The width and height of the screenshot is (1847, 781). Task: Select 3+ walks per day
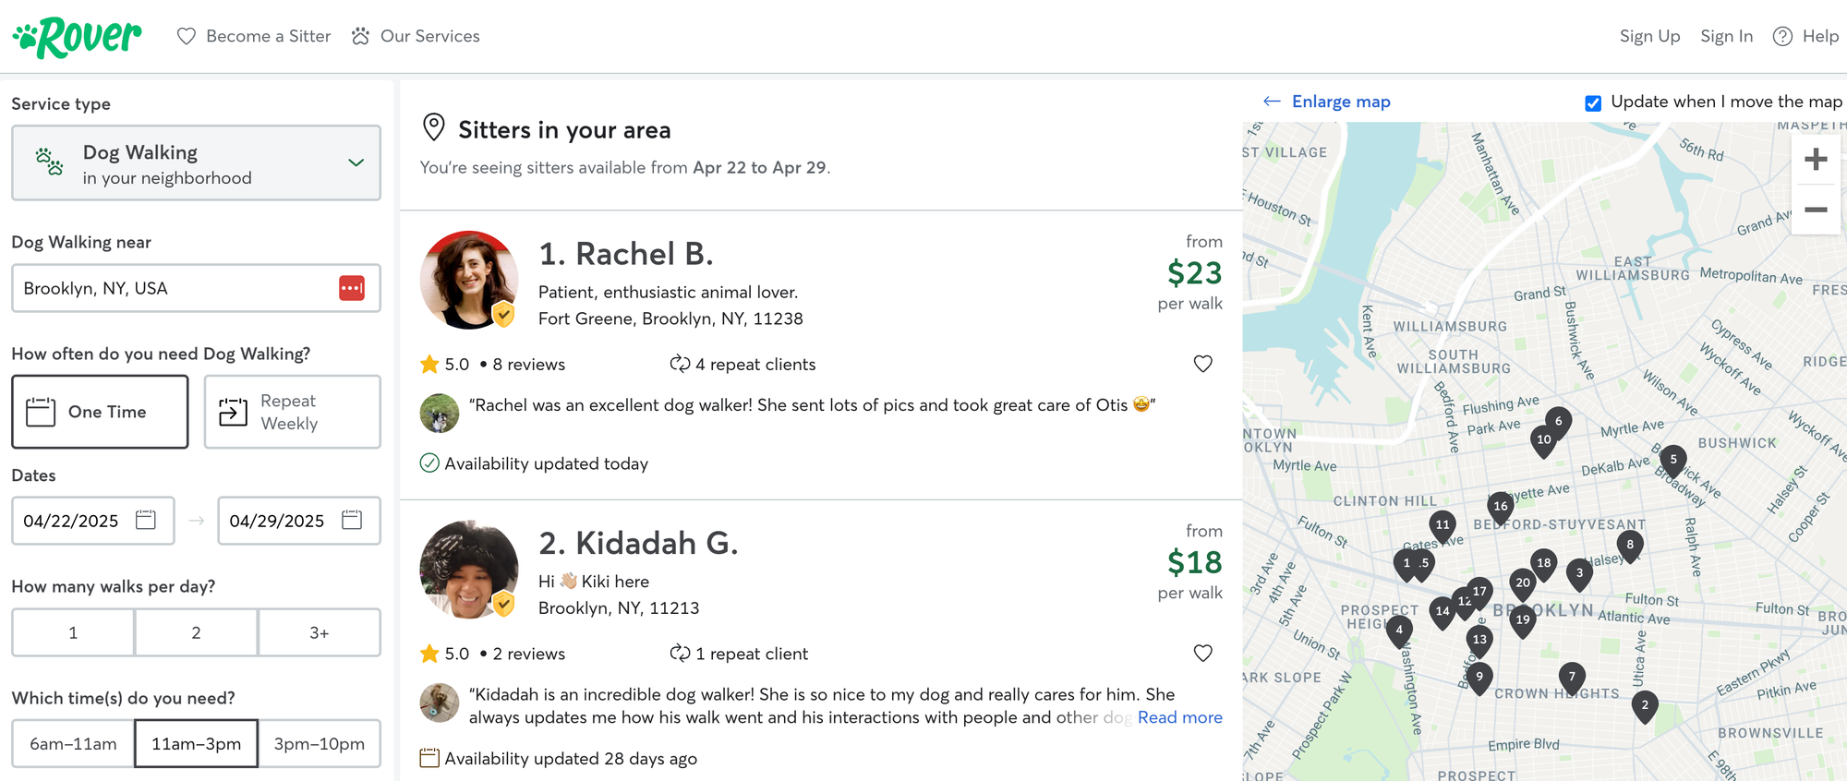click(x=319, y=632)
